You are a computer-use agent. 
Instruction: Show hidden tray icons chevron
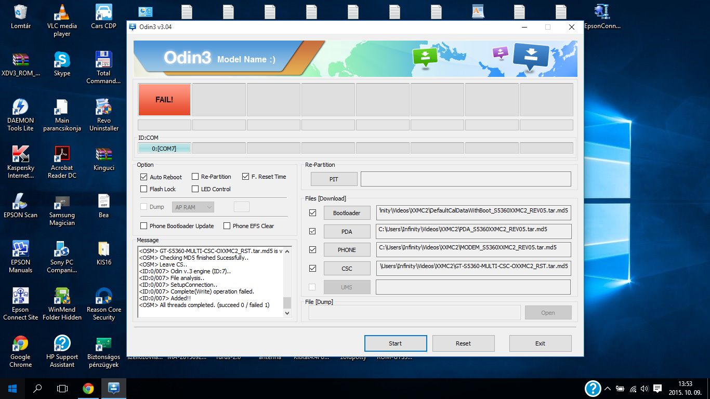click(x=607, y=388)
